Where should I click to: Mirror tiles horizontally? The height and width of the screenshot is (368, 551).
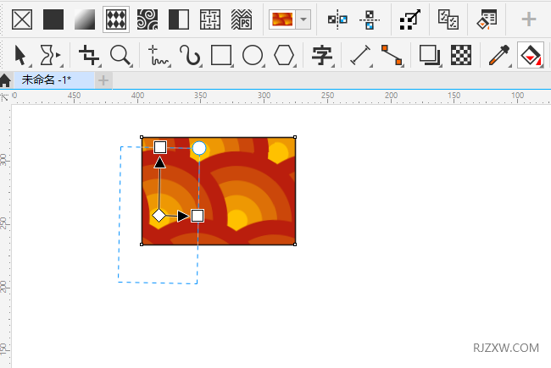tap(337, 19)
